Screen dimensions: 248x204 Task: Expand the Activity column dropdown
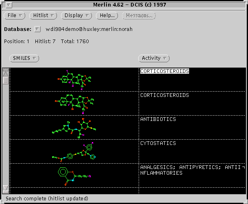(154, 58)
